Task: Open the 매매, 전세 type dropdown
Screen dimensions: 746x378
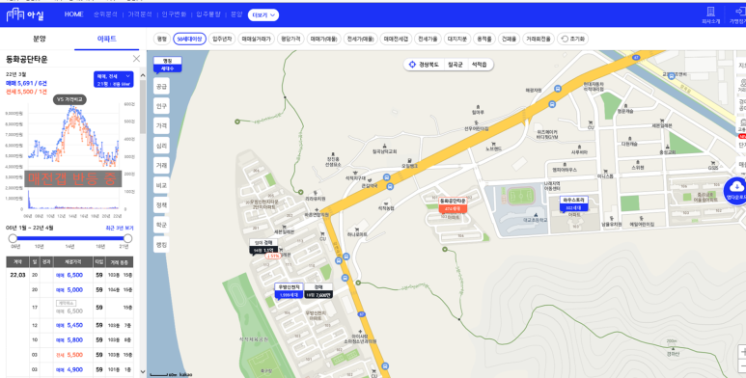Action: click(x=113, y=79)
